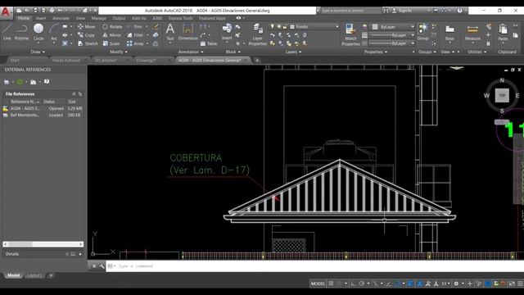The width and height of the screenshot is (524, 295).
Task: Open the Home ribbon tab
Action: [x=24, y=18]
